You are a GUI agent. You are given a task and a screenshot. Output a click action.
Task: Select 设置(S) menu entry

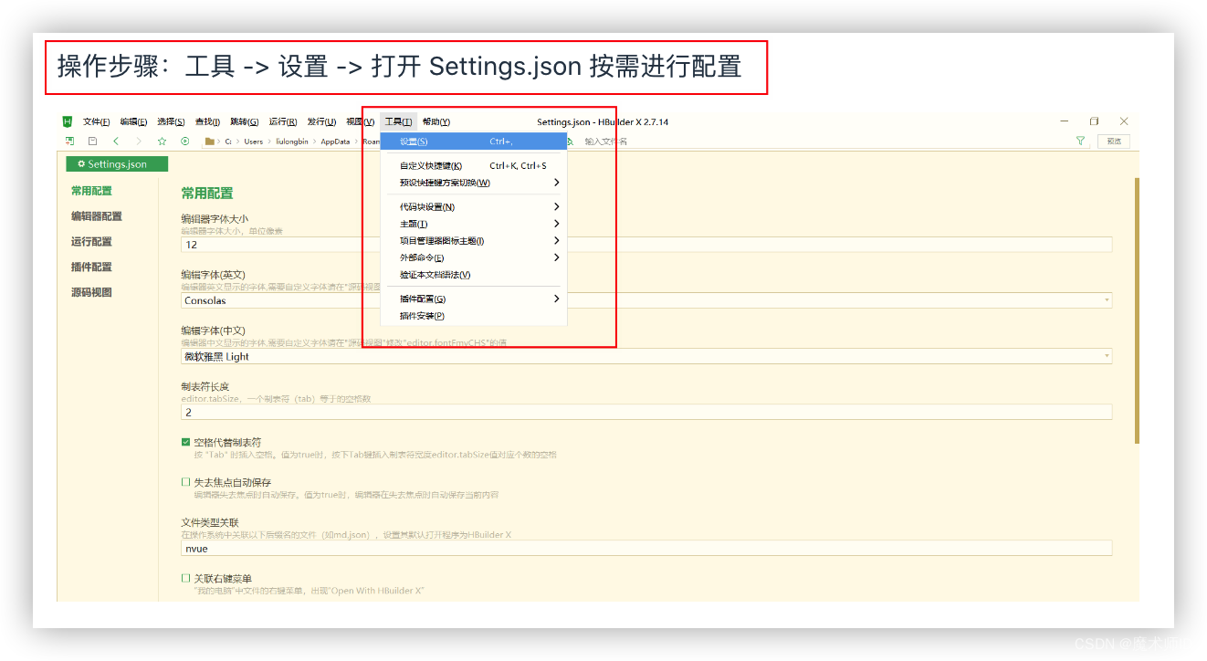(x=474, y=142)
